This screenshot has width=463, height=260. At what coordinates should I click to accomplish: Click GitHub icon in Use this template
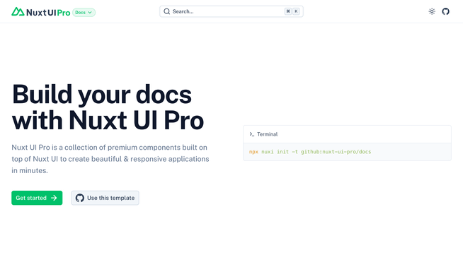click(x=80, y=198)
